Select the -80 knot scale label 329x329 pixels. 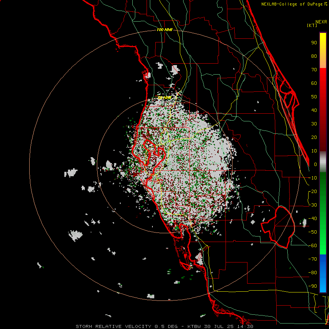313,273
